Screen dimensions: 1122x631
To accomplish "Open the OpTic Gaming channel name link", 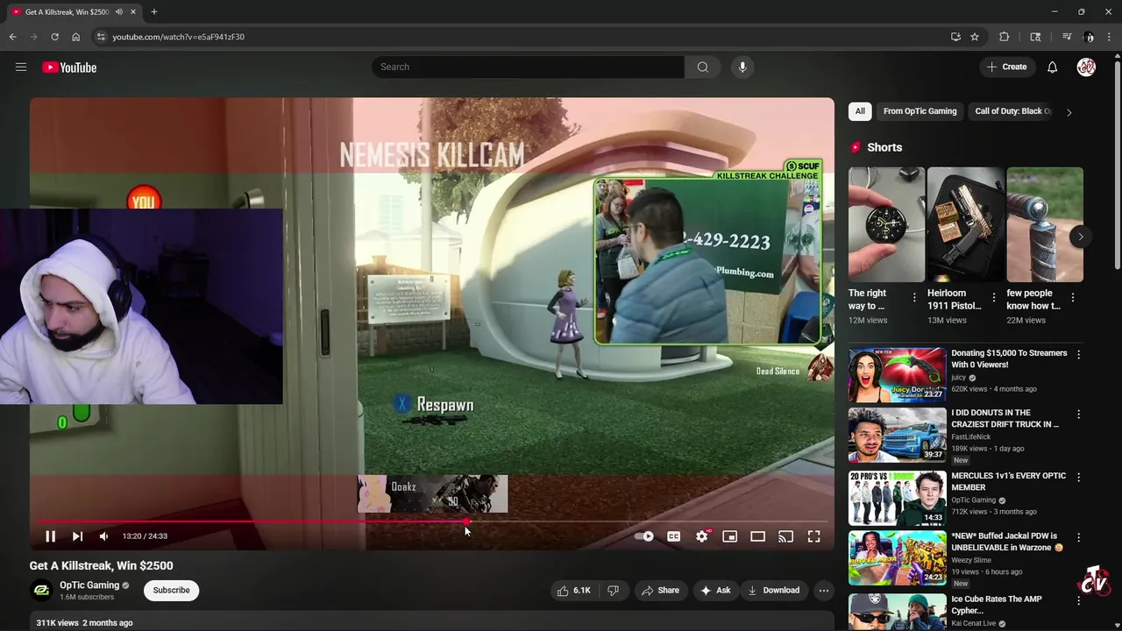I will click(x=89, y=585).
